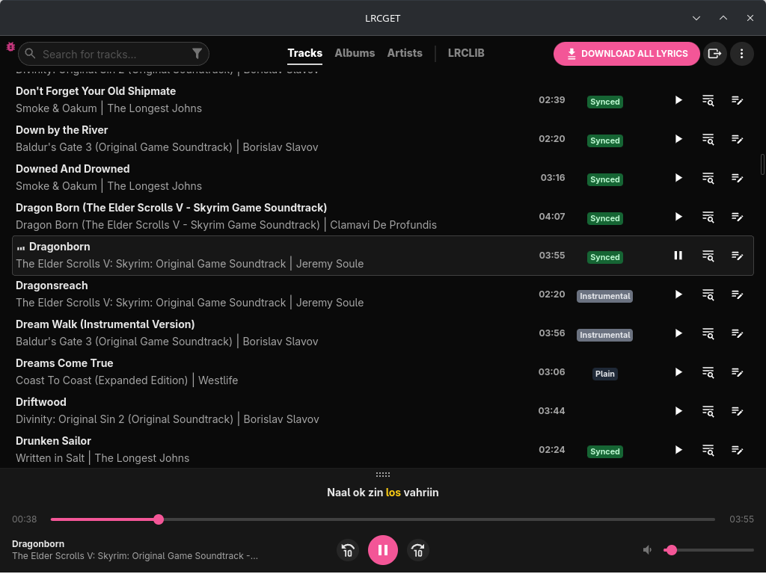The width and height of the screenshot is (766, 574).
Task: Pause Dragonborn in the track row
Action: click(678, 256)
